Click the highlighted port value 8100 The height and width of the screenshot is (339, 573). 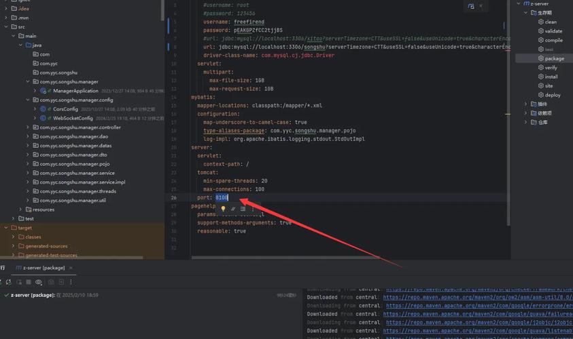[222, 197]
